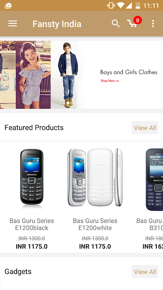
Task: Open the white Samsung E1200 phone image
Action: click(95, 178)
